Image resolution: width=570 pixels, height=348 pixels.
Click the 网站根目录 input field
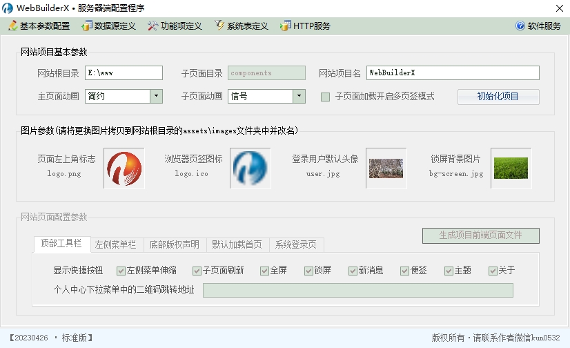pos(124,72)
